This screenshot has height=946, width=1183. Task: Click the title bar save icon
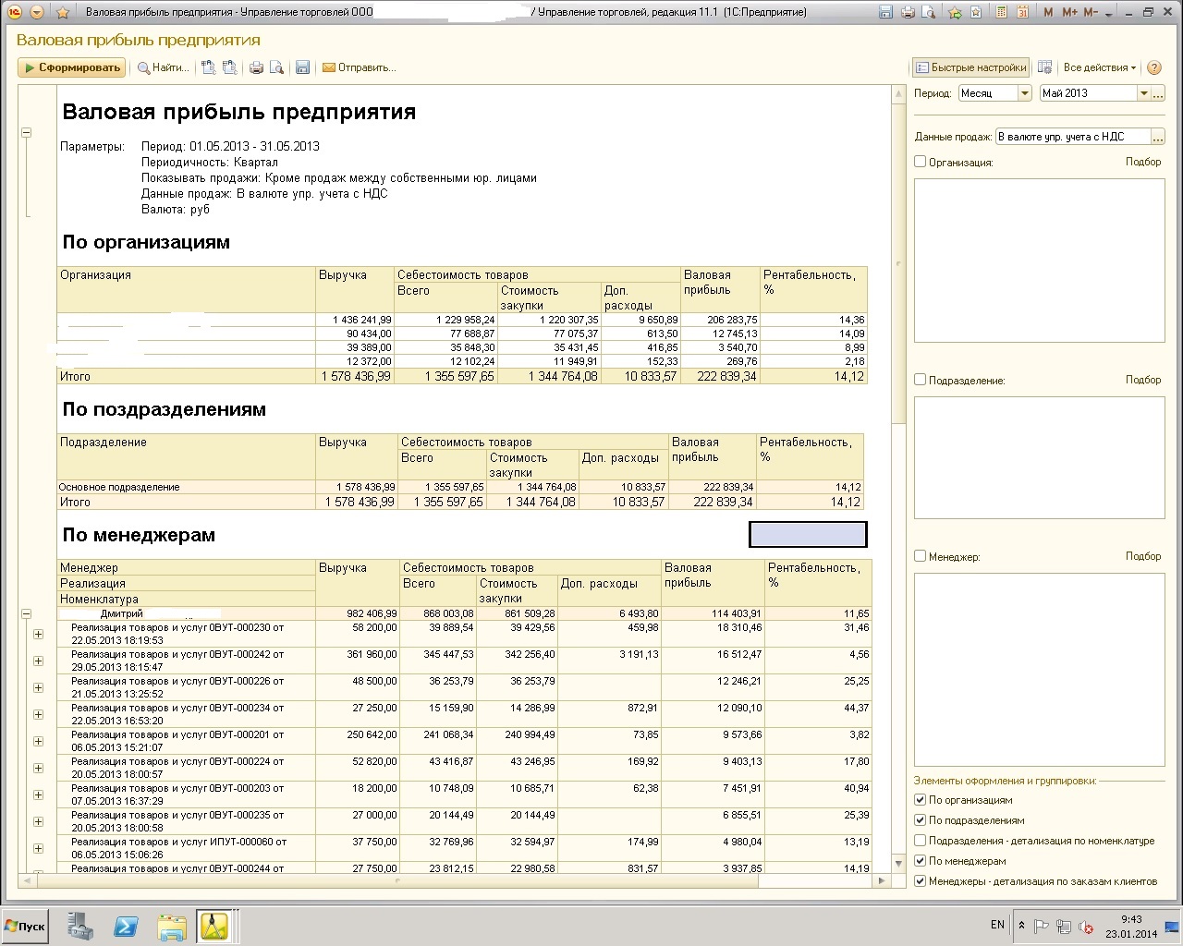pyautogui.click(x=886, y=12)
